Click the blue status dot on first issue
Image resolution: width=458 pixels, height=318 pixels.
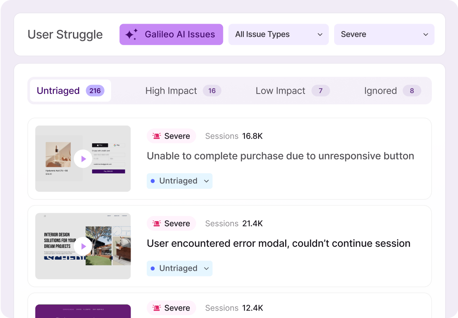click(153, 181)
